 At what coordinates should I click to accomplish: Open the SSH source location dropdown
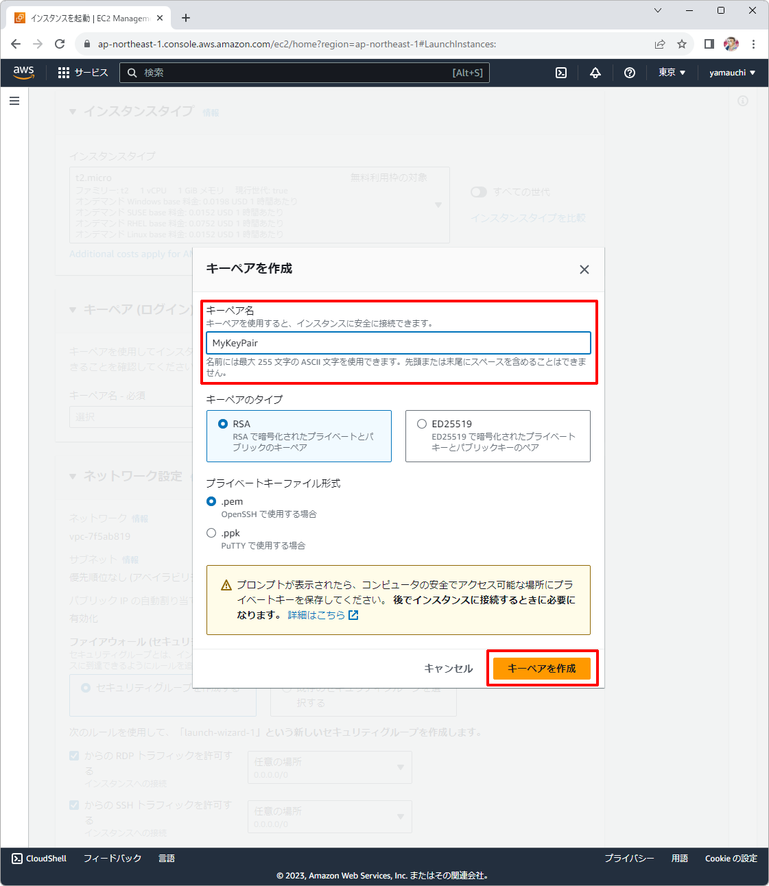coord(329,817)
